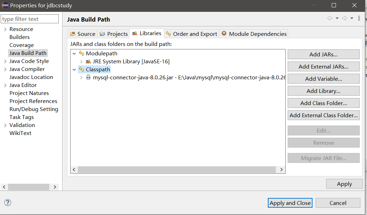Click the Classpath node icon
This screenshot has width=367, height=215.
[x=81, y=70]
